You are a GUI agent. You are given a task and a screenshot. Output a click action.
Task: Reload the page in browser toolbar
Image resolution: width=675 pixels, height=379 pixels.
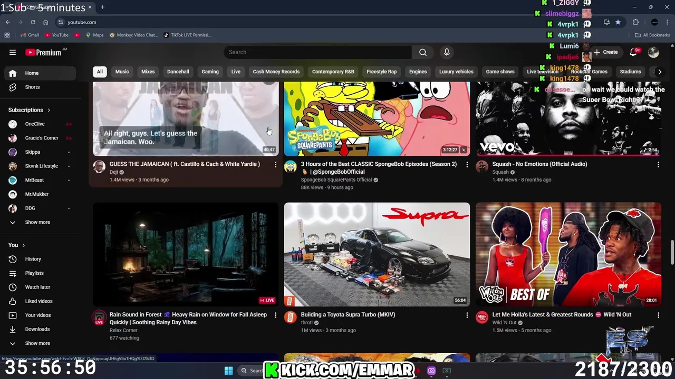33,22
